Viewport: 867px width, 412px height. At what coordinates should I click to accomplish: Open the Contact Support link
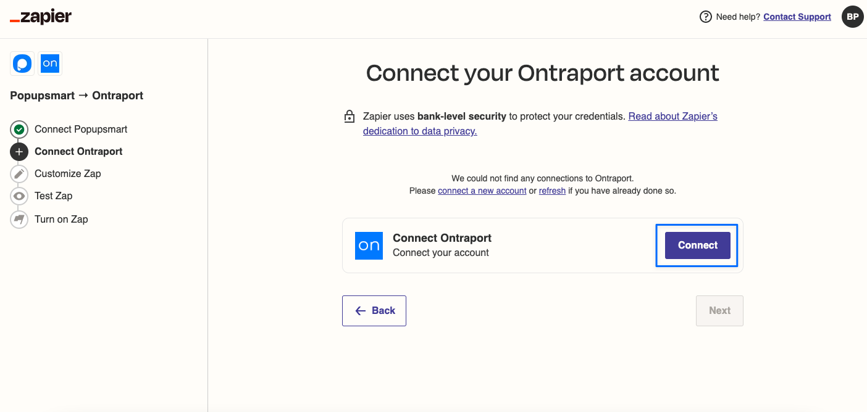point(797,17)
